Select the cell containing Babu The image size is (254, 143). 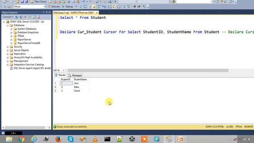tap(81, 87)
